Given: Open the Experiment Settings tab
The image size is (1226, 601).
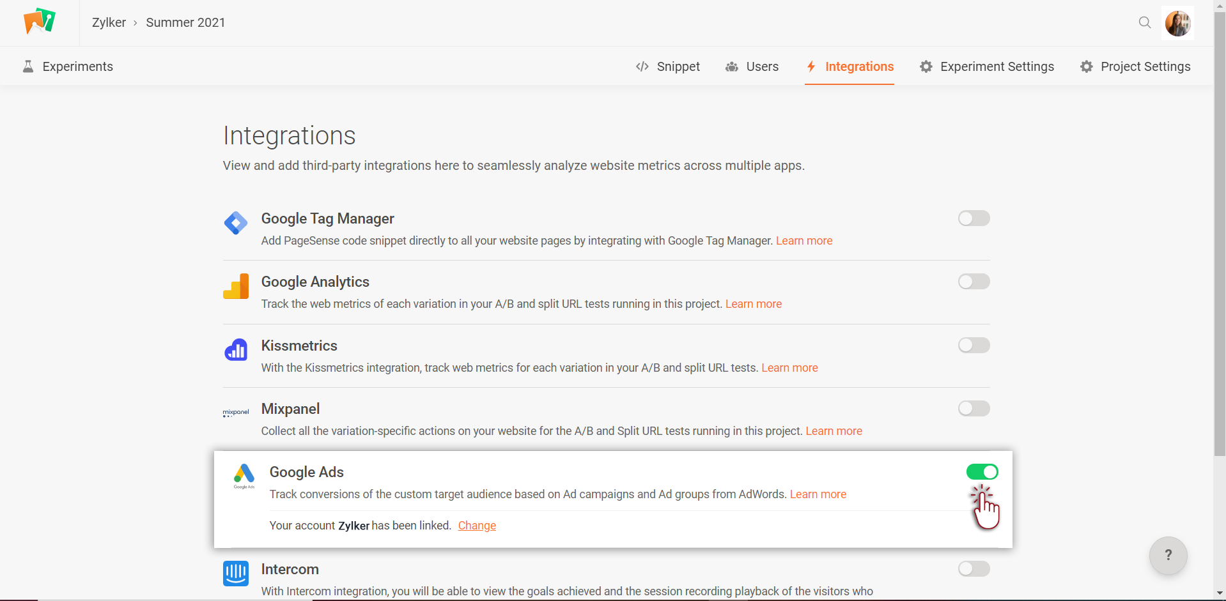Looking at the screenshot, I should coord(987,66).
